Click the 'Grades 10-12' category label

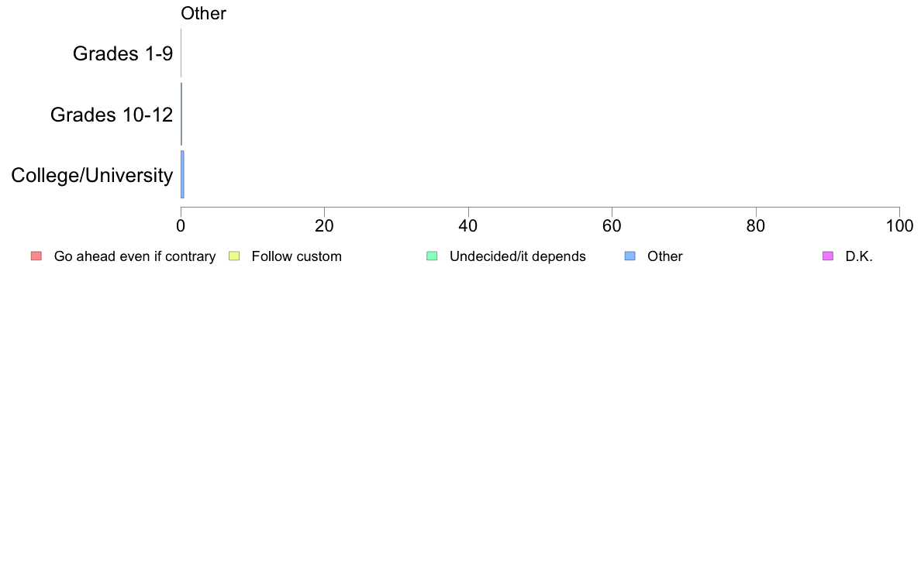[112, 115]
